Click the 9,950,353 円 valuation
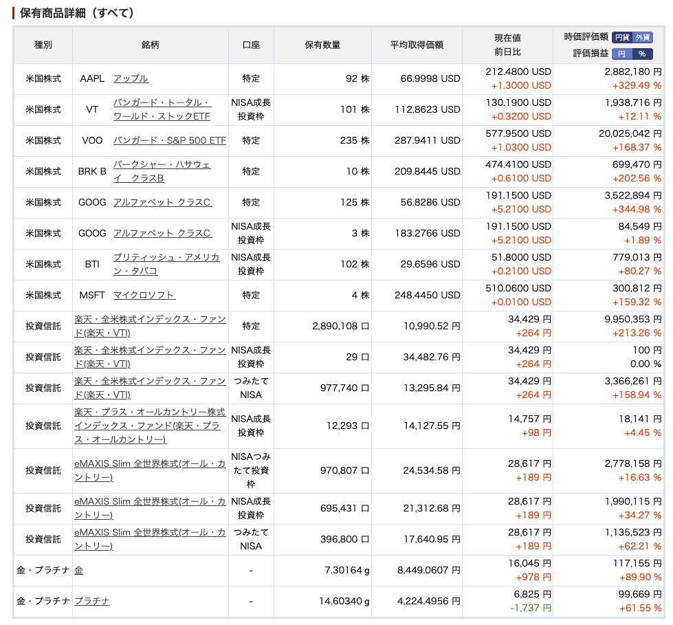 click(x=633, y=319)
